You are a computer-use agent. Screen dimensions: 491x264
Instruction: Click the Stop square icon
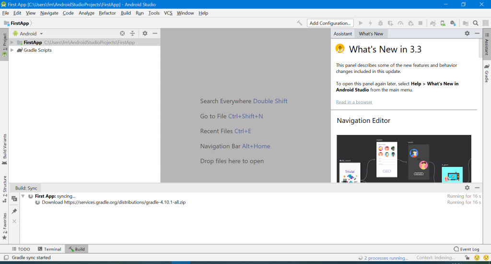(x=421, y=23)
